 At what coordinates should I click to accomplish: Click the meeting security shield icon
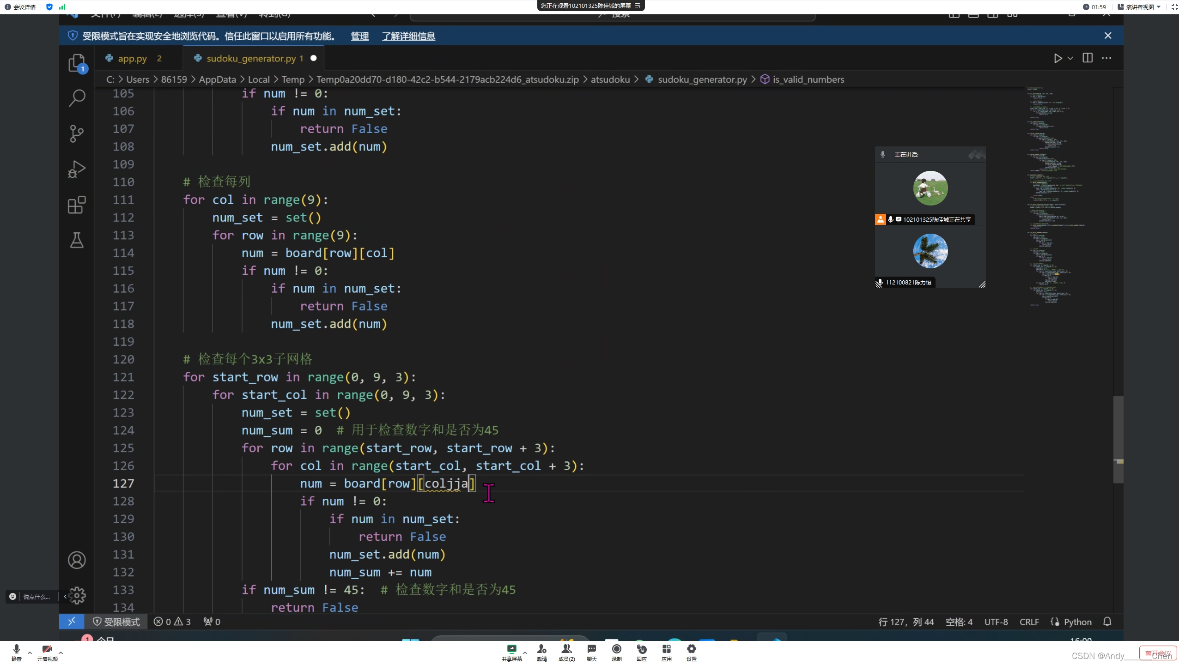pos(49,7)
